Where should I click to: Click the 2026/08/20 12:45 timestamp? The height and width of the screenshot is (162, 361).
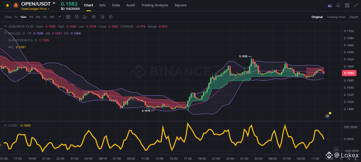(21, 26)
